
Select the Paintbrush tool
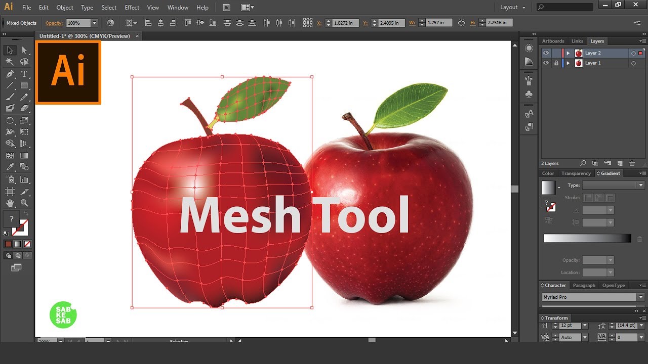[10, 97]
